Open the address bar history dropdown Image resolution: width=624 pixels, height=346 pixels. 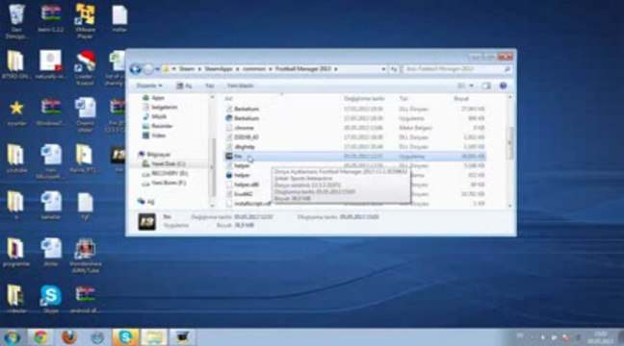click(383, 69)
